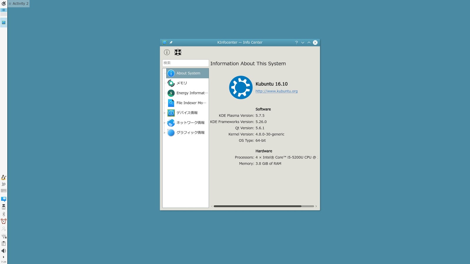
Task: Switch to the first virtual desktop in pager
Action: pyautogui.click(x=4, y=10)
